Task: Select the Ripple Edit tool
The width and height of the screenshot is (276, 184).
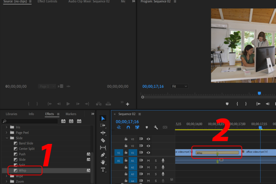Action: point(103,133)
